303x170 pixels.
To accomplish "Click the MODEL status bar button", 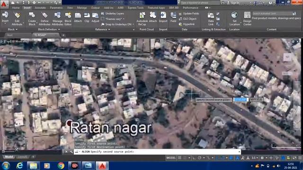I will tap(171, 158).
